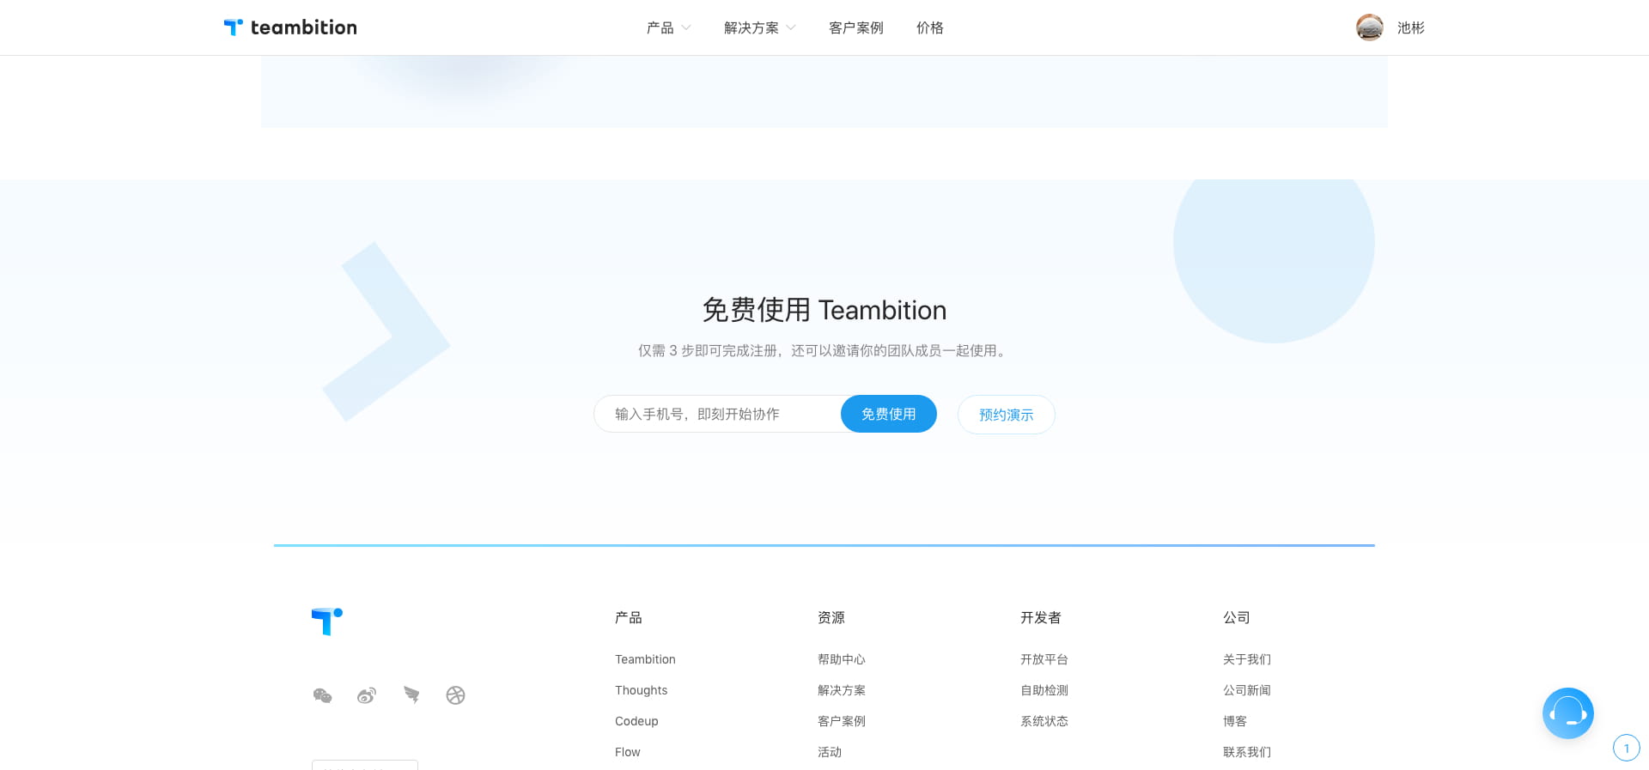Click the 产品 footer column heading
Viewport: 1649px width, 770px height.
[629, 617]
